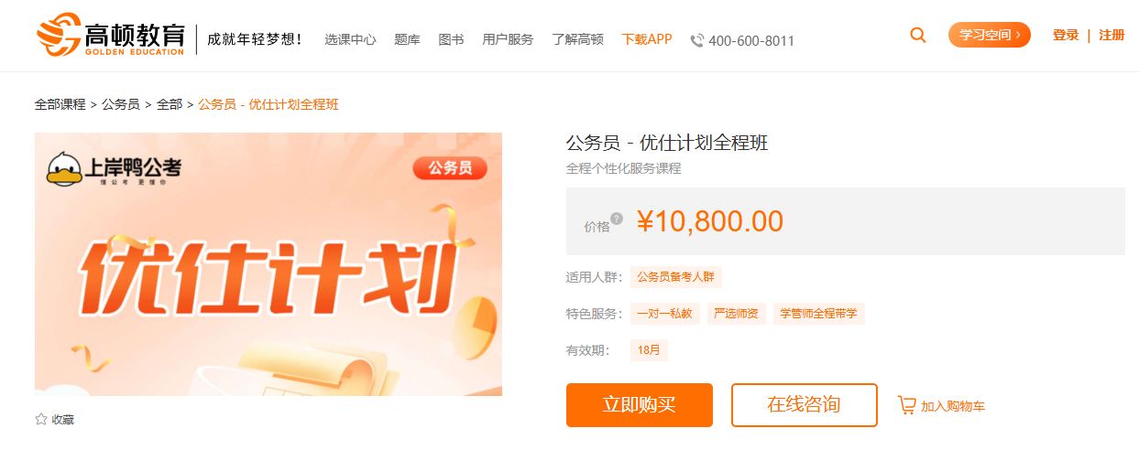Expand the 了解高顿 menu

click(x=577, y=39)
